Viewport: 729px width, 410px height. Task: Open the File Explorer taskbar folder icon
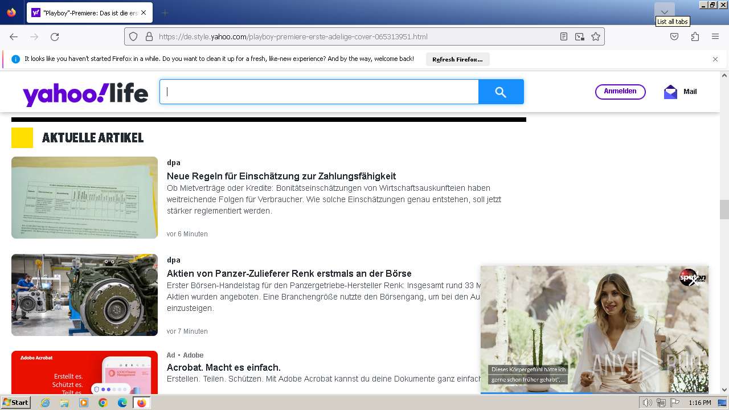(64, 403)
